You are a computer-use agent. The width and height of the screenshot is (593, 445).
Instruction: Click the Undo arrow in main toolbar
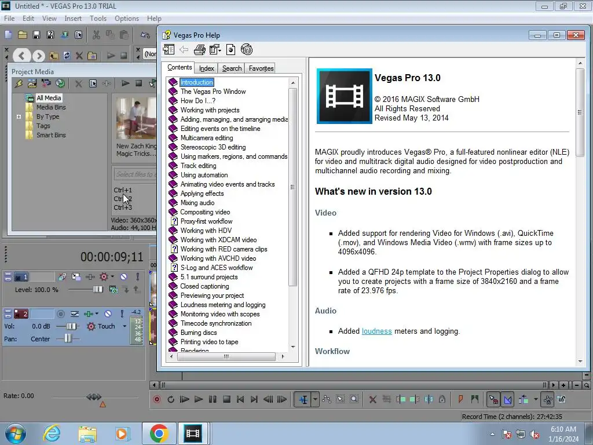[x=145, y=35]
